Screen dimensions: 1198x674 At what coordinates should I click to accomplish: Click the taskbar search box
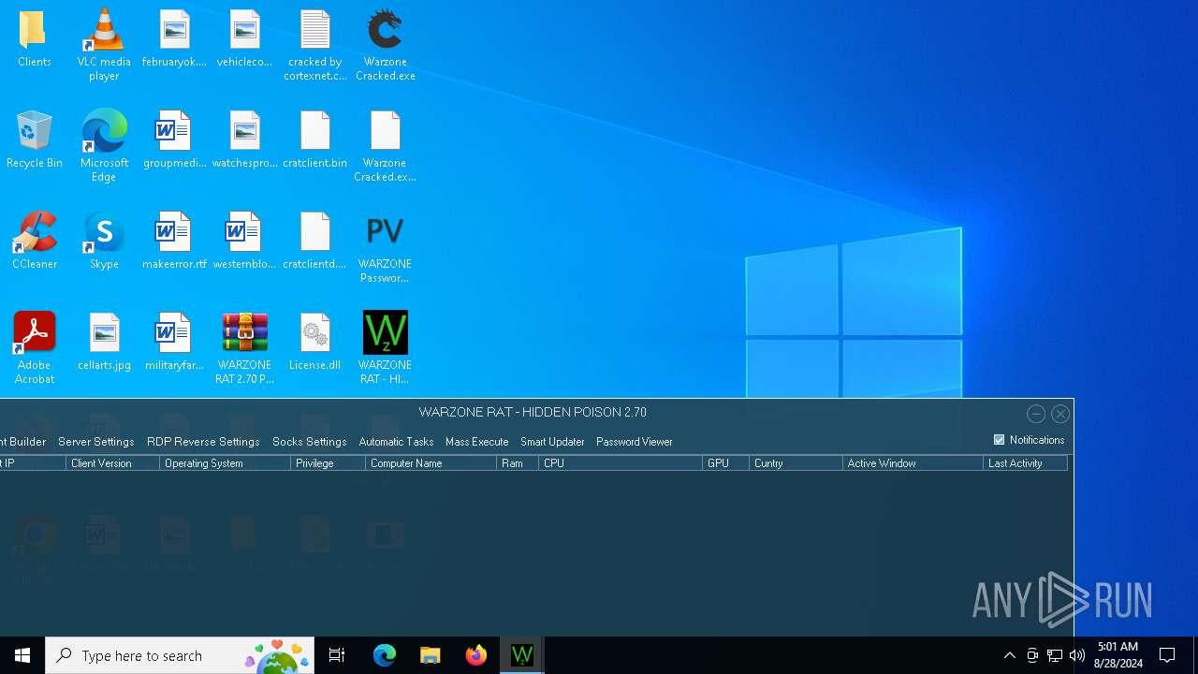pos(180,655)
